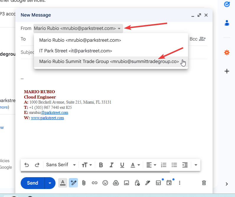Open more options three-dot menu
Screen dimensions: 235x197
(x=179, y=183)
